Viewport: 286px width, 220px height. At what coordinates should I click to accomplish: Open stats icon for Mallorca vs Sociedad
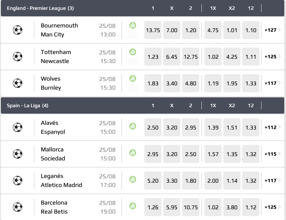[x=133, y=153]
